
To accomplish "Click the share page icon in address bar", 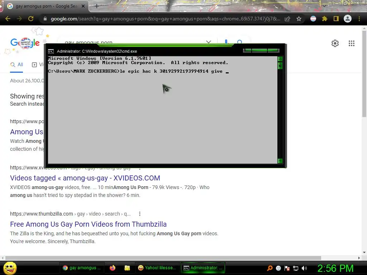I will [287, 19].
